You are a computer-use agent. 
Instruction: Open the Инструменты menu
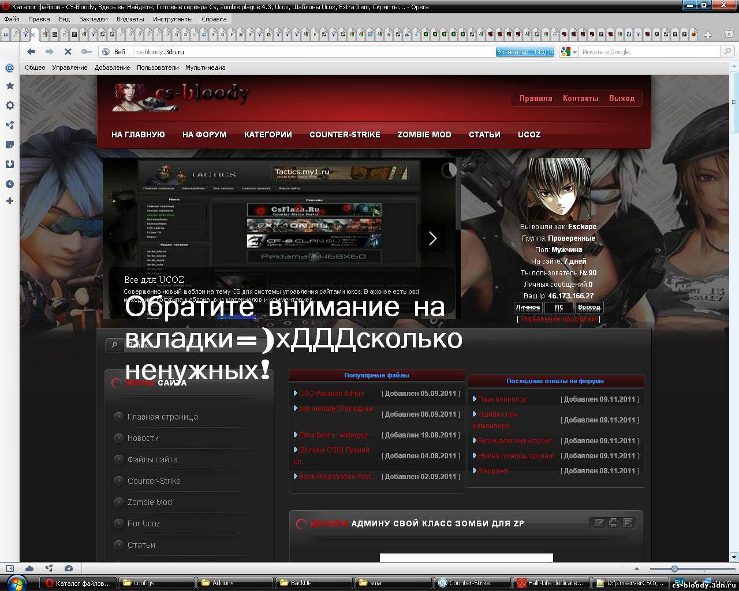tap(173, 19)
